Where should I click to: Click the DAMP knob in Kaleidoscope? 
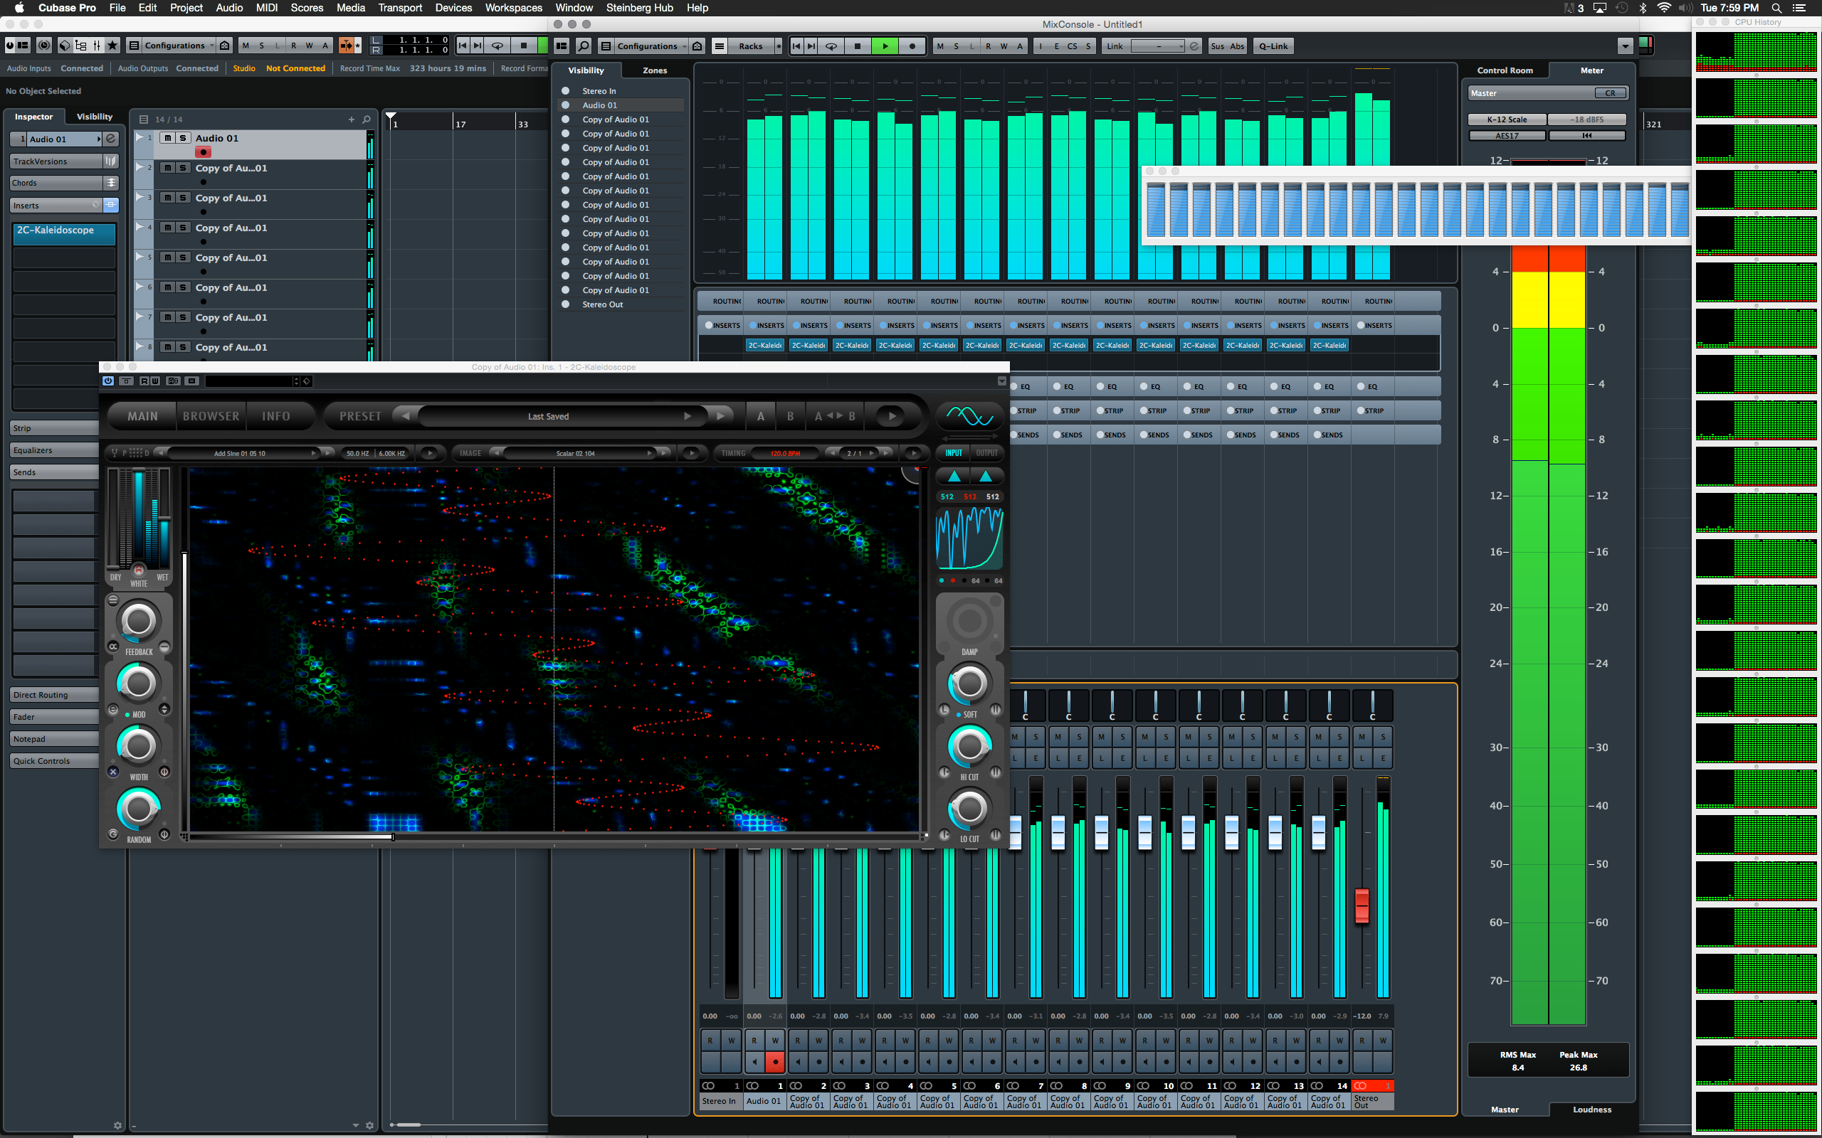(969, 621)
